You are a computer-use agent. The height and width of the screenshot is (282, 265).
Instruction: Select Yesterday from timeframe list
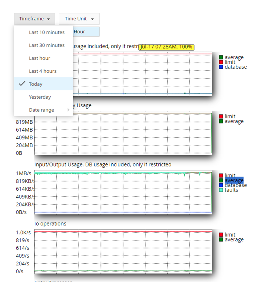[40, 97]
